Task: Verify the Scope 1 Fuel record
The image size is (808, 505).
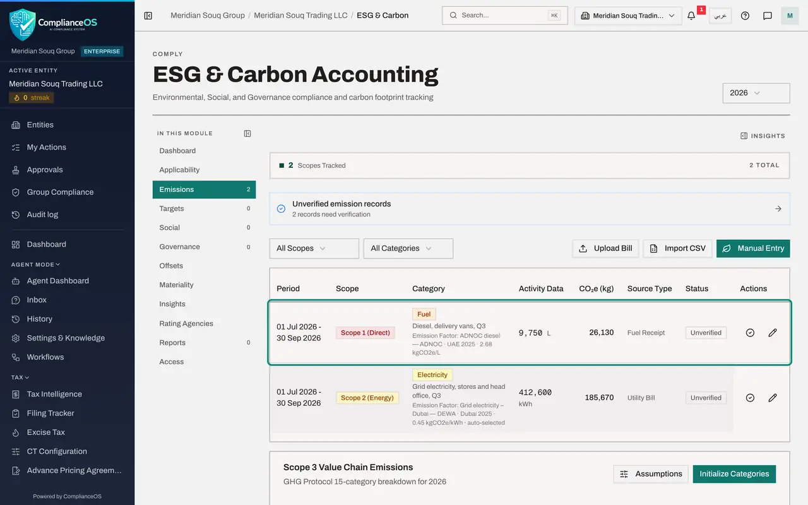Action: coord(750,333)
